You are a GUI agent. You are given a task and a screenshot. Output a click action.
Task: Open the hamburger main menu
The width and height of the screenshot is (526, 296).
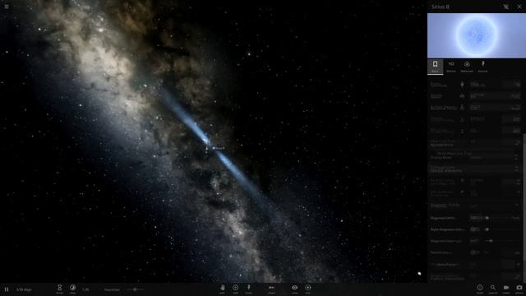tap(7, 7)
